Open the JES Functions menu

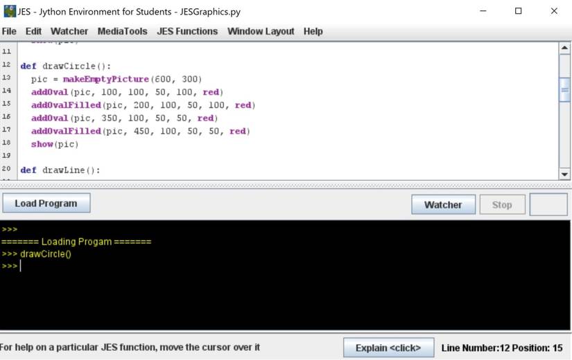coord(187,31)
